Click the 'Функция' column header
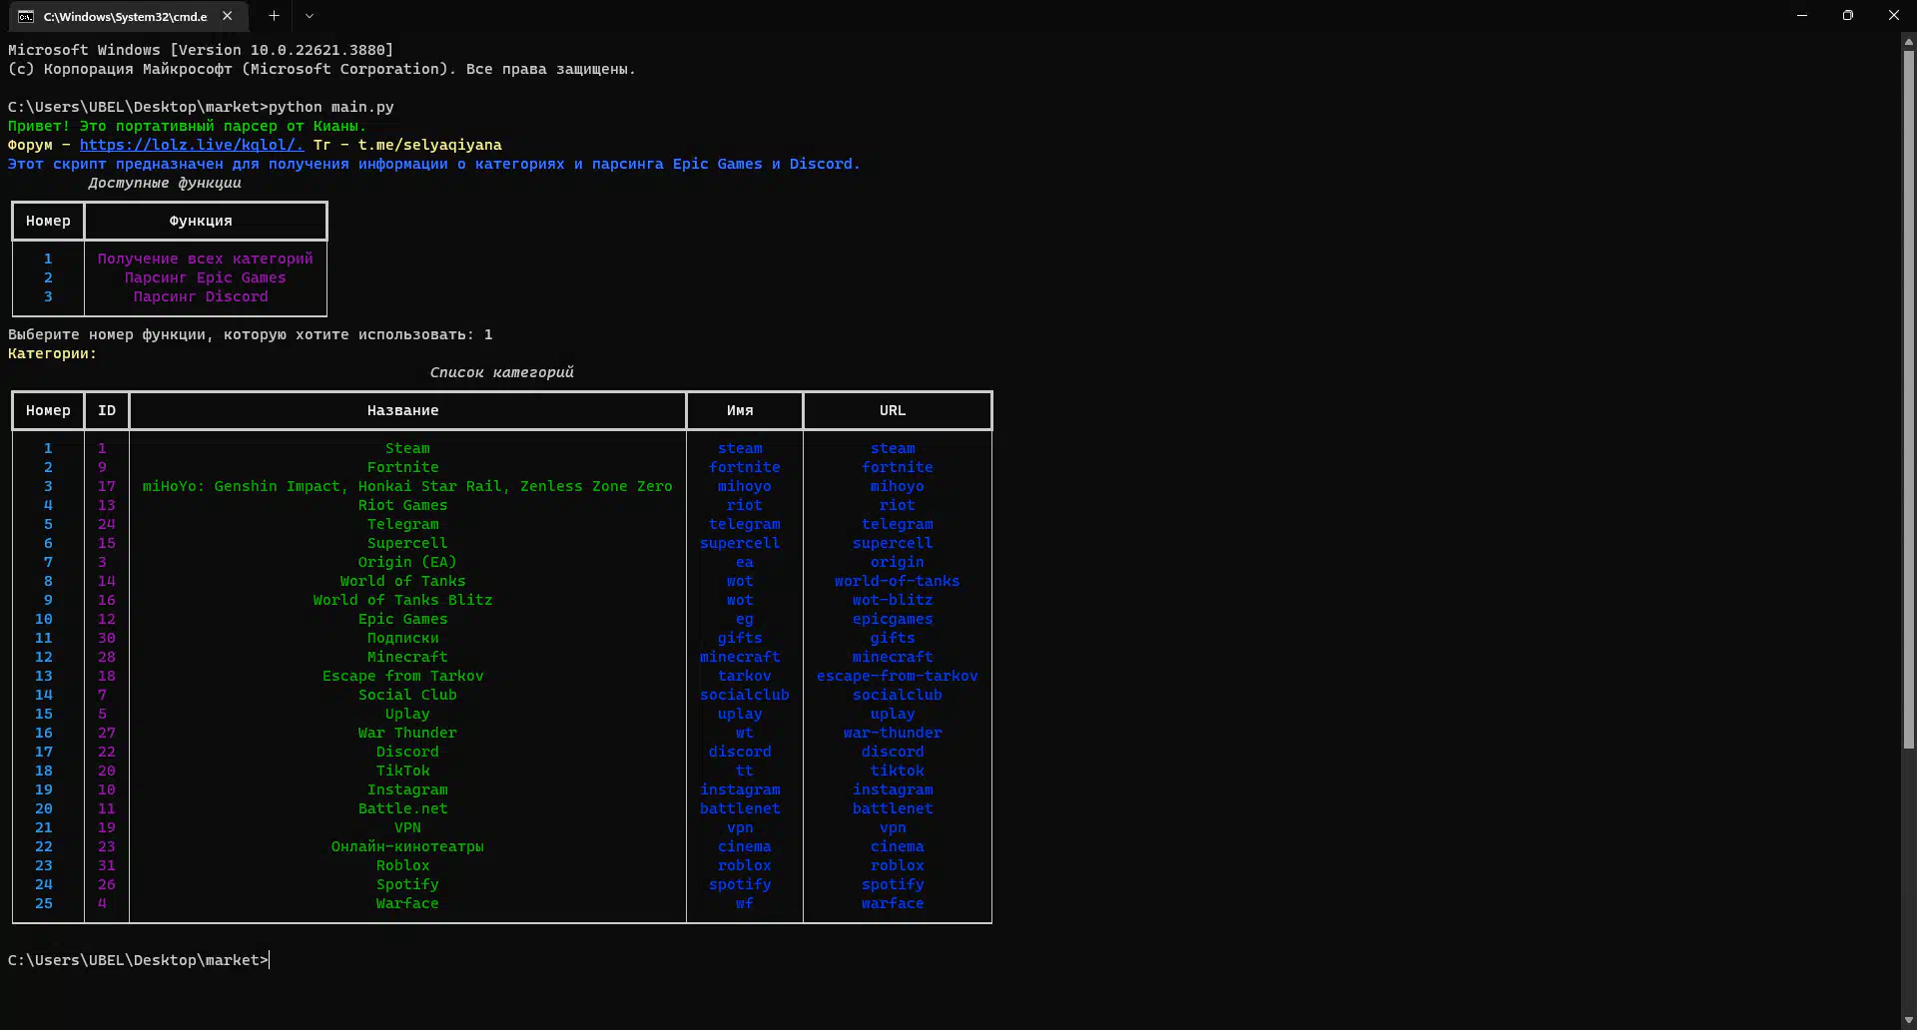Screen dimensions: 1917x1030 [201, 221]
